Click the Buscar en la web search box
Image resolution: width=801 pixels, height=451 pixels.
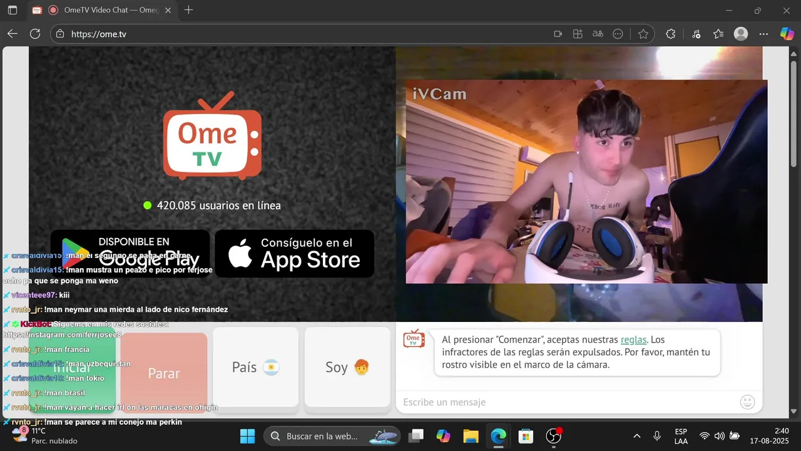click(x=332, y=436)
